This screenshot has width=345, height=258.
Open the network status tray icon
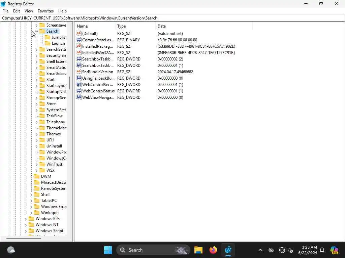tap(282, 250)
